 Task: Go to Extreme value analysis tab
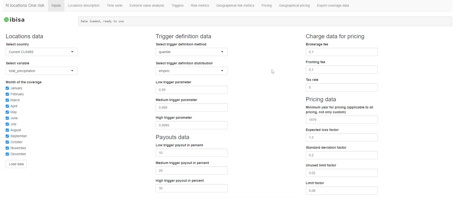pos(147,6)
